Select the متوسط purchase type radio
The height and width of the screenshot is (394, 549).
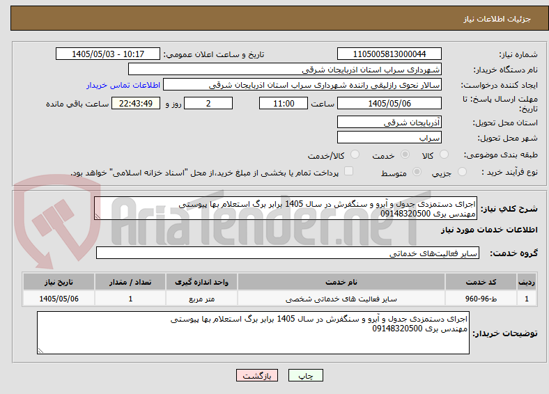(x=417, y=171)
